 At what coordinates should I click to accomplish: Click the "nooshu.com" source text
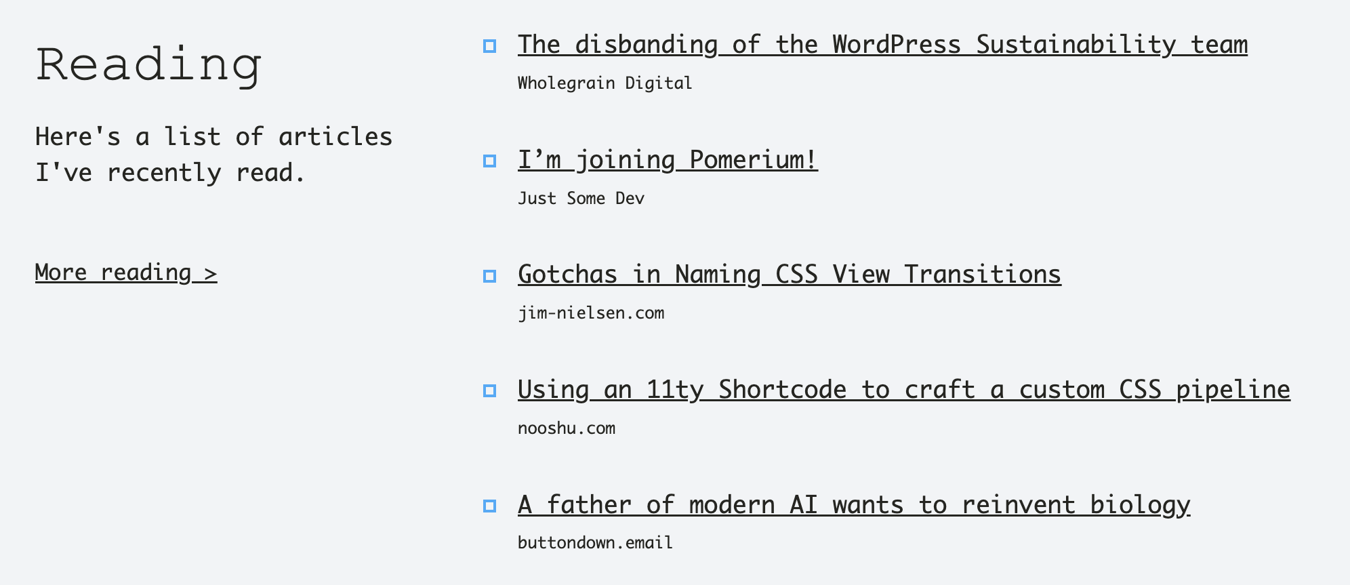[567, 428]
